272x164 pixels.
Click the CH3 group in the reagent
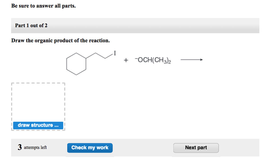coord(161,60)
